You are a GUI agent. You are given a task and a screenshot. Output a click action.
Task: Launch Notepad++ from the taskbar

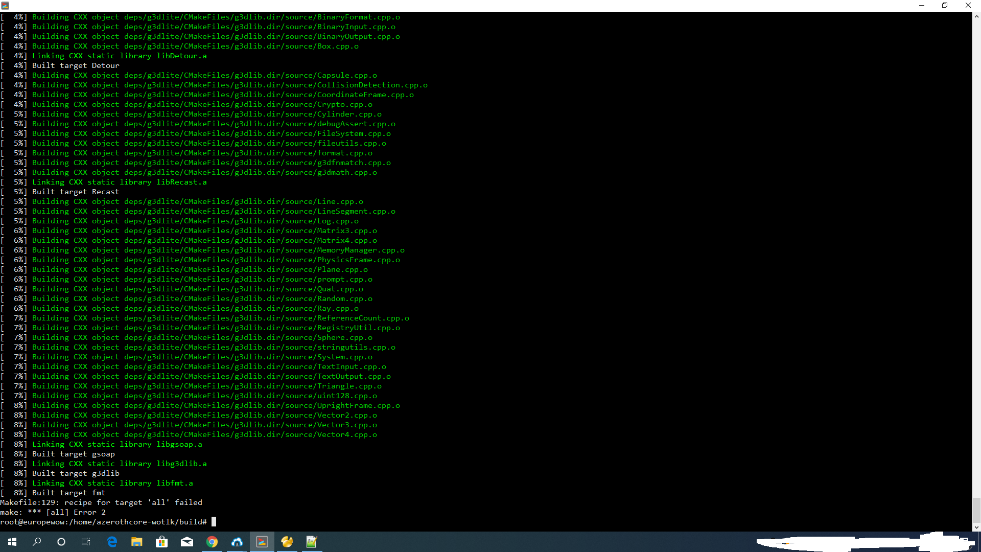coord(312,542)
